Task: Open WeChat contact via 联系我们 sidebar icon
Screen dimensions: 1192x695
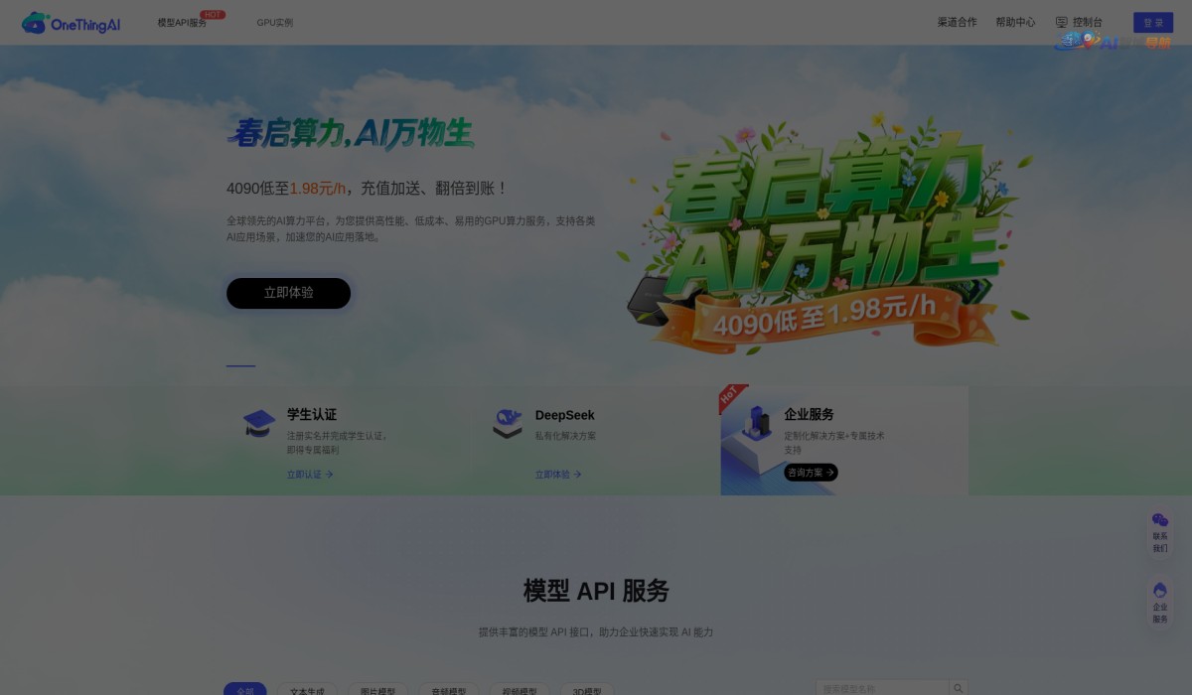Action: tap(1160, 519)
